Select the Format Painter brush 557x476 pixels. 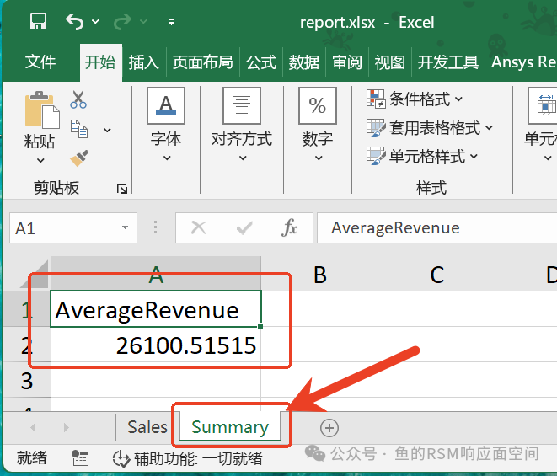click(x=79, y=158)
